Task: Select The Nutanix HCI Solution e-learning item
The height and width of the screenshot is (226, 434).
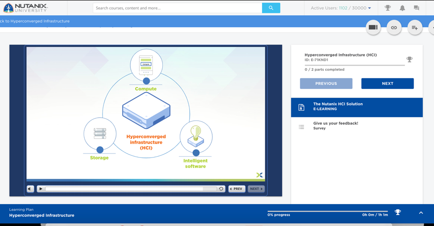Action: (357, 107)
